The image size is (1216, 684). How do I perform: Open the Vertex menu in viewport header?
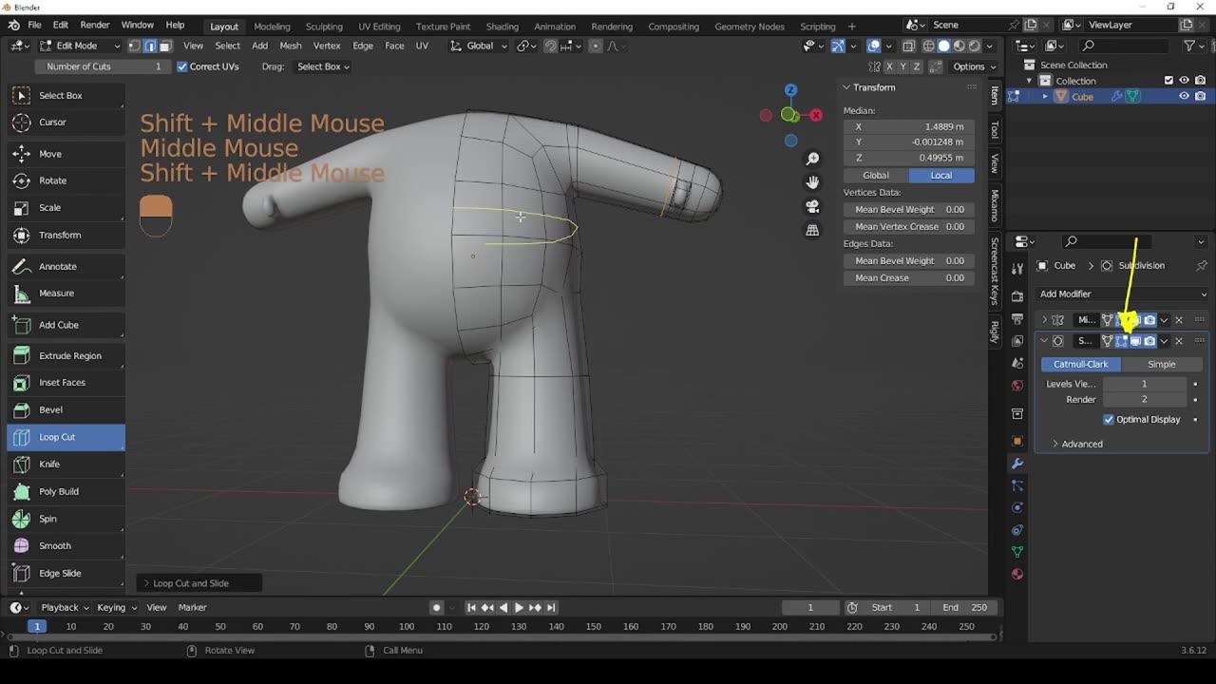pos(327,46)
